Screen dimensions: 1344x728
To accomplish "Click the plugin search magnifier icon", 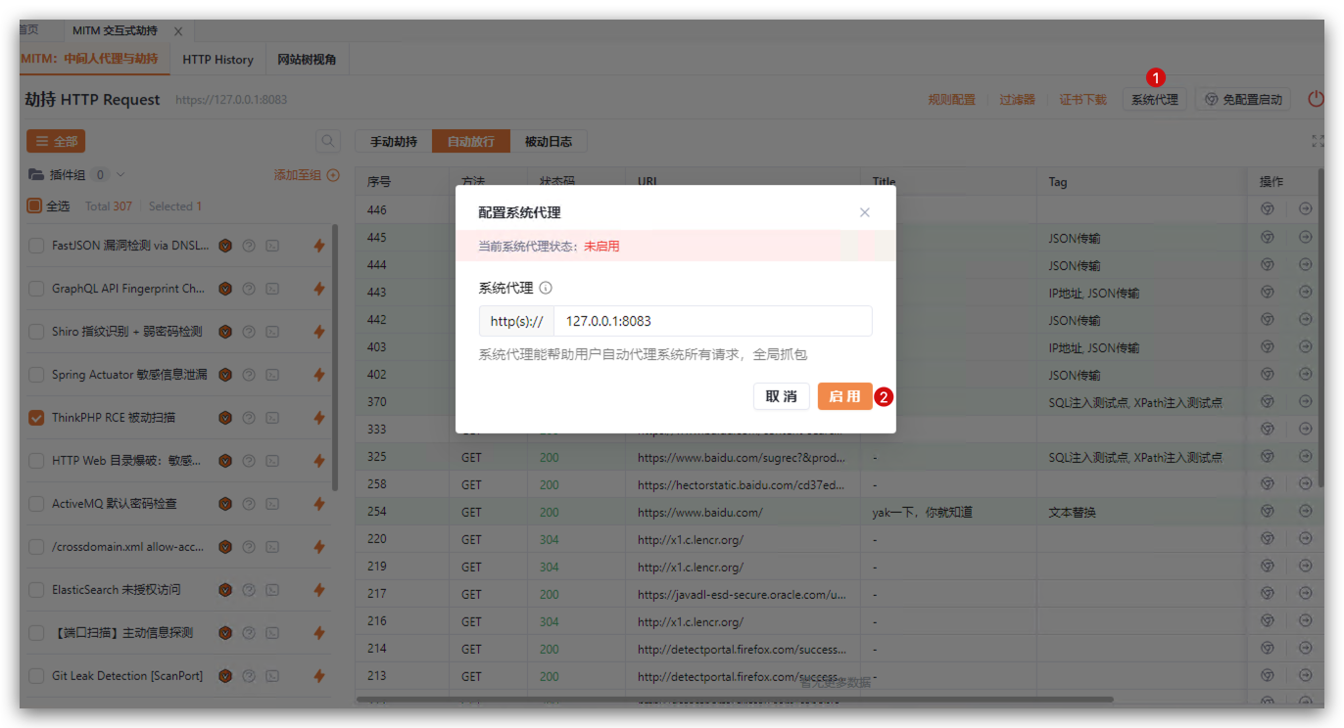I will click(x=328, y=142).
